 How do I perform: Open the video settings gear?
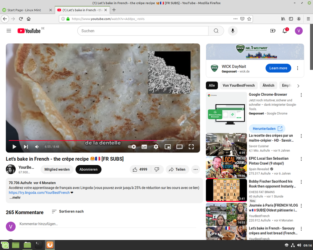point(156,147)
